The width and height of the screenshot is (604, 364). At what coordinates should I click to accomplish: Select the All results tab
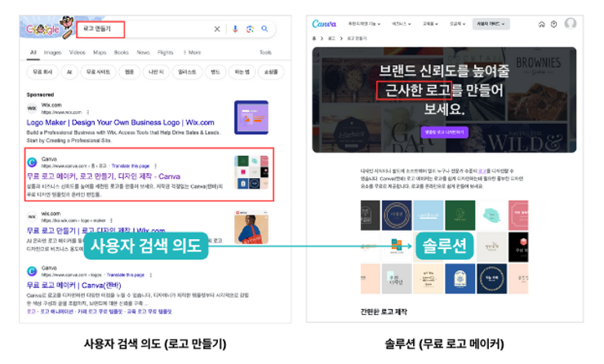tap(33, 52)
